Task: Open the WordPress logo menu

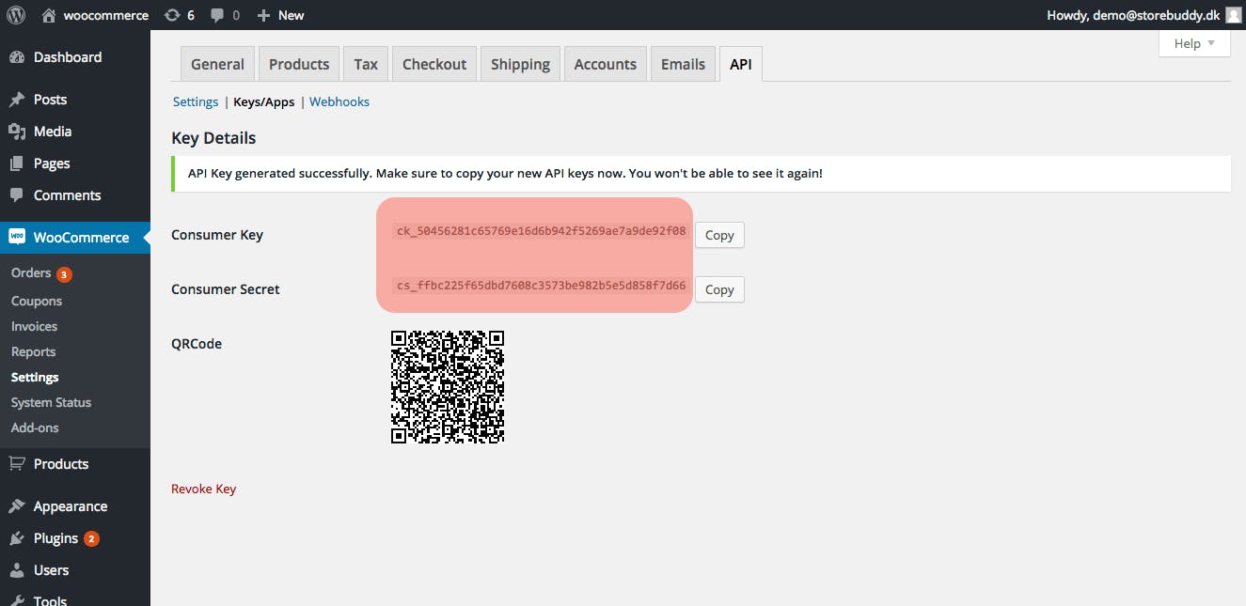Action: pos(15,15)
